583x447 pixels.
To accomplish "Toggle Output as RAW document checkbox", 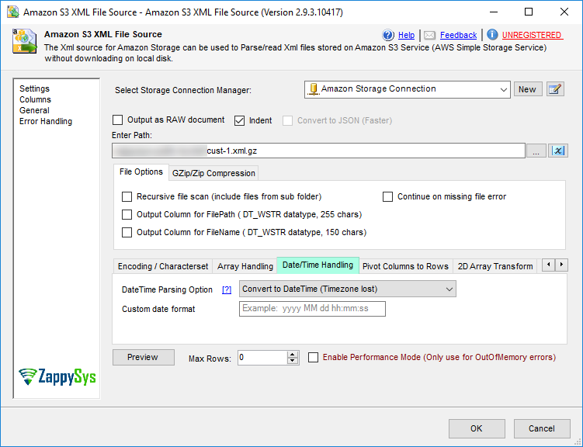I will coord(117,120).
